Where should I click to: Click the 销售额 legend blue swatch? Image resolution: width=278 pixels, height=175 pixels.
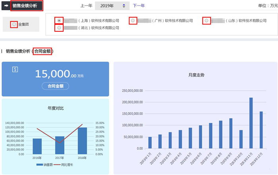tap(39, 164)
